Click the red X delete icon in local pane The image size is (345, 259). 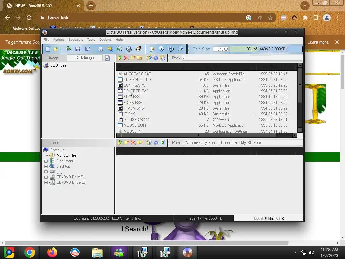[x=133, y=143]
